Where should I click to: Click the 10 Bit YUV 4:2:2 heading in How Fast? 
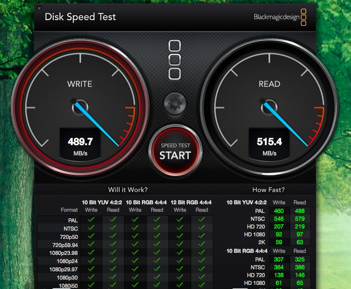click(x=247, y=202)
